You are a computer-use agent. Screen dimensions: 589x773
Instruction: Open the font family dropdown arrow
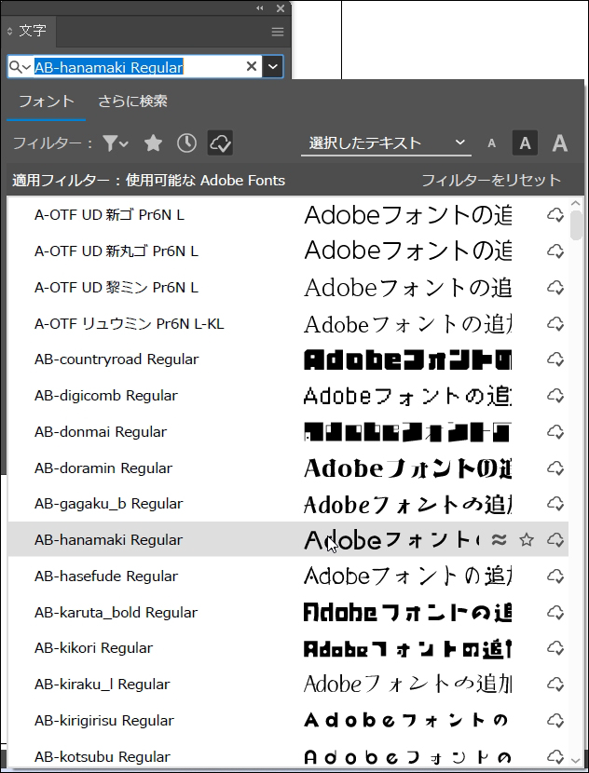tap(272, 66)
